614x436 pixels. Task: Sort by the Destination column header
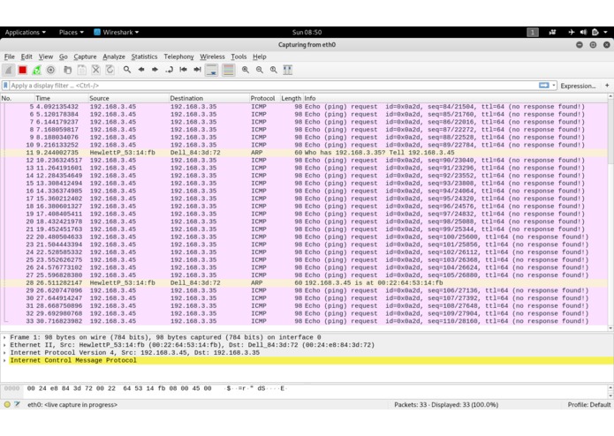tap(209, 98)
